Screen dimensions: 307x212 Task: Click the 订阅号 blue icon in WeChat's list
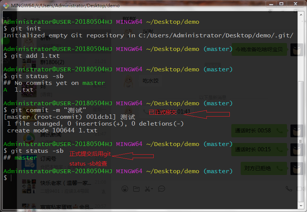tap(29, 163)
